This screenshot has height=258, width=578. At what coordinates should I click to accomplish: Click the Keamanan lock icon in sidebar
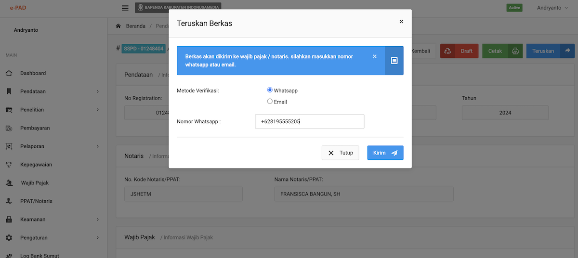tap(9, 219)
